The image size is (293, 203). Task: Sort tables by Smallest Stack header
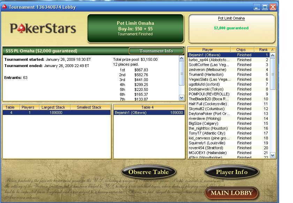point(90,107)
